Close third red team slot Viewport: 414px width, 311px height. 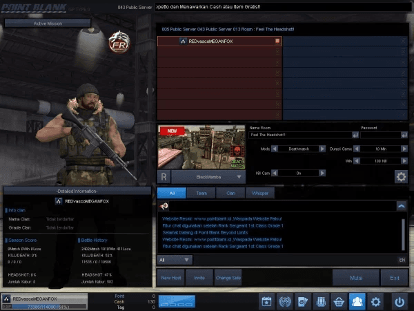click(277, 62)
